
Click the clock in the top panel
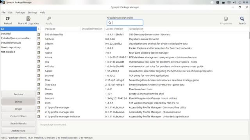[x=245, y=2]
